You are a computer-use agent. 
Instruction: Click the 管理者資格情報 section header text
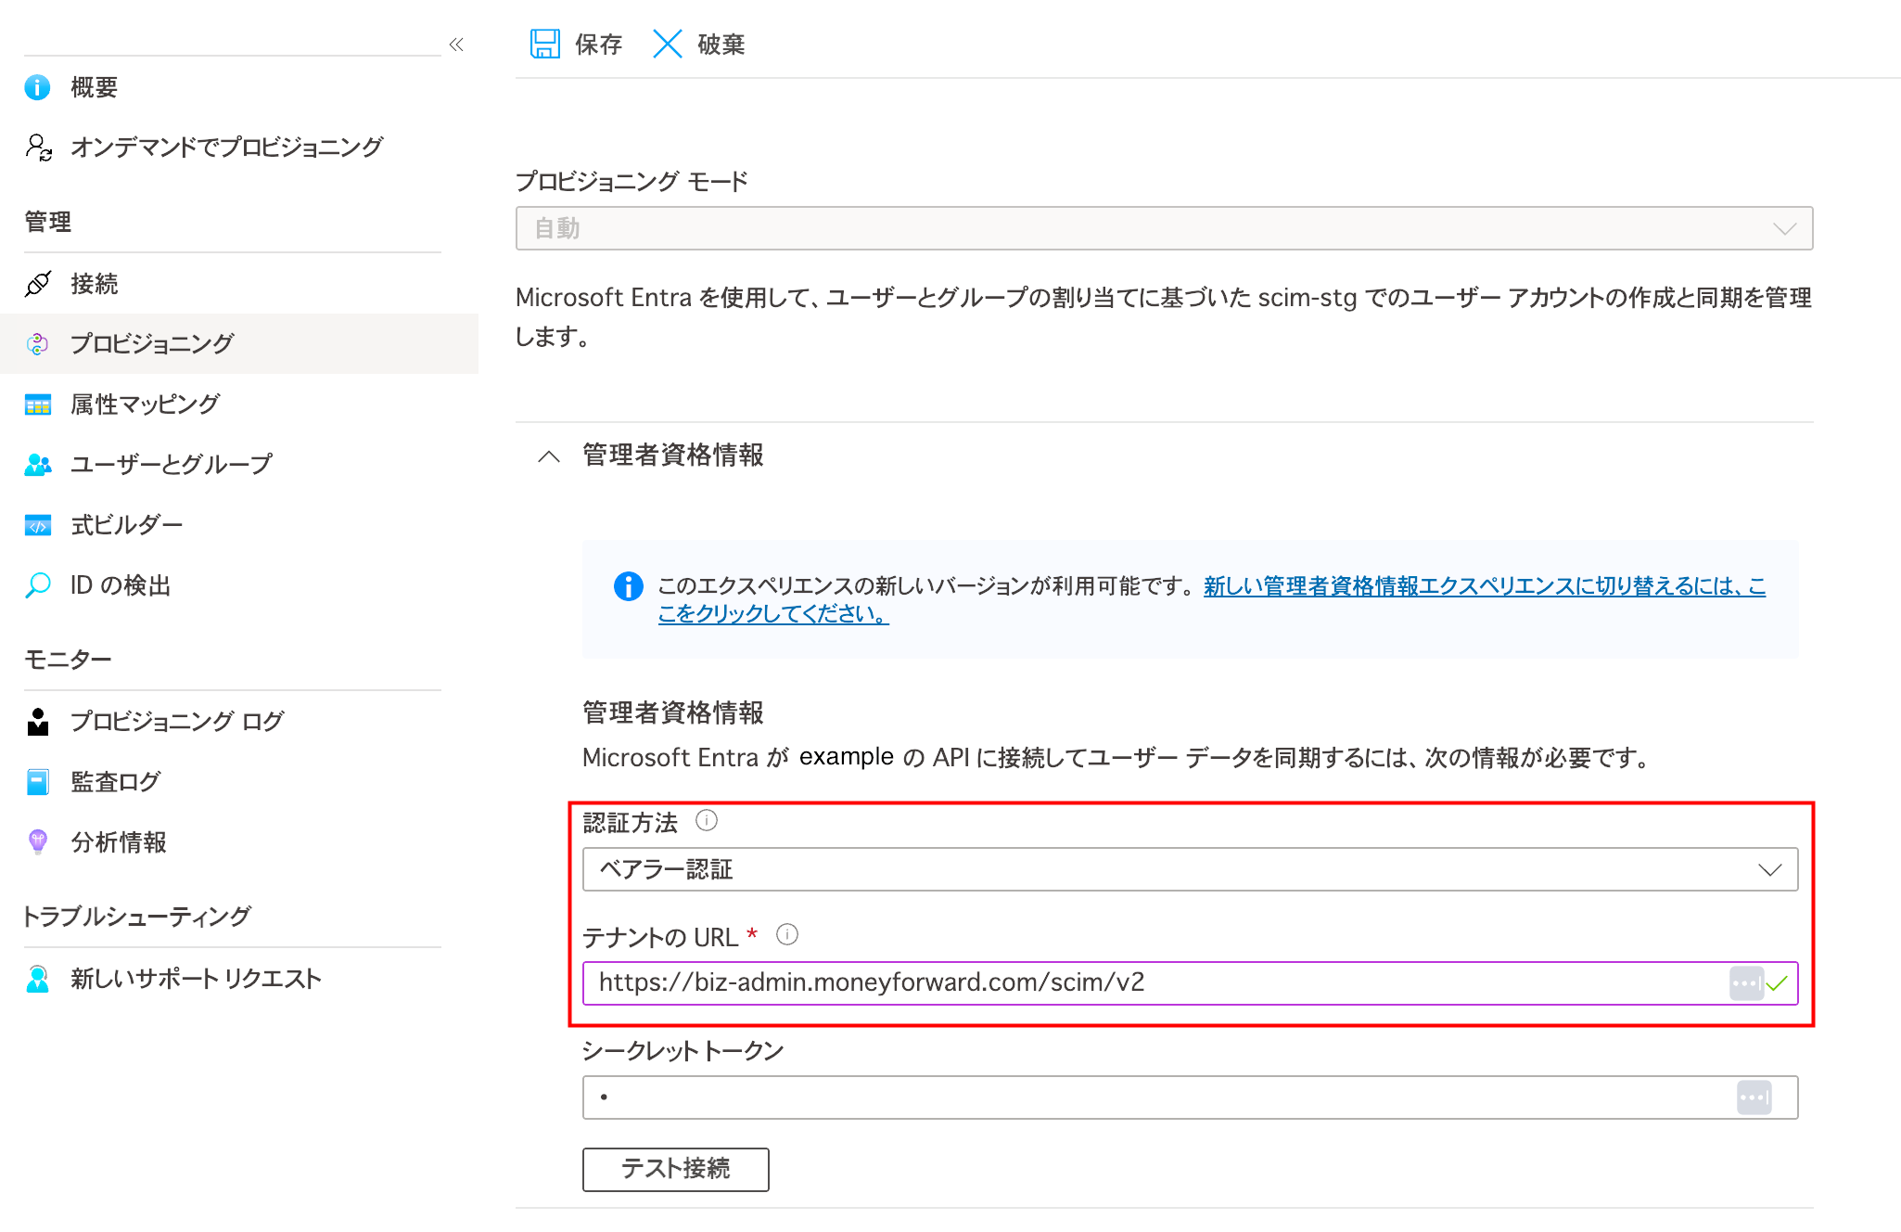coord(672,456)
